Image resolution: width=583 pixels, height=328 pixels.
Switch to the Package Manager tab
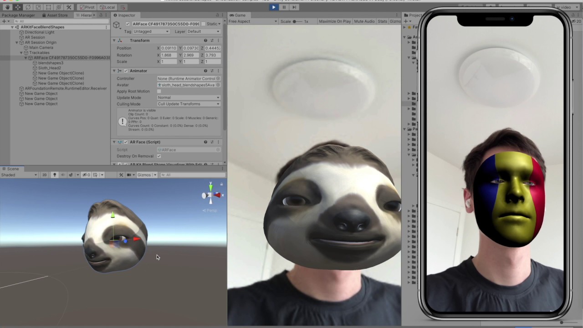pos(18,15)
